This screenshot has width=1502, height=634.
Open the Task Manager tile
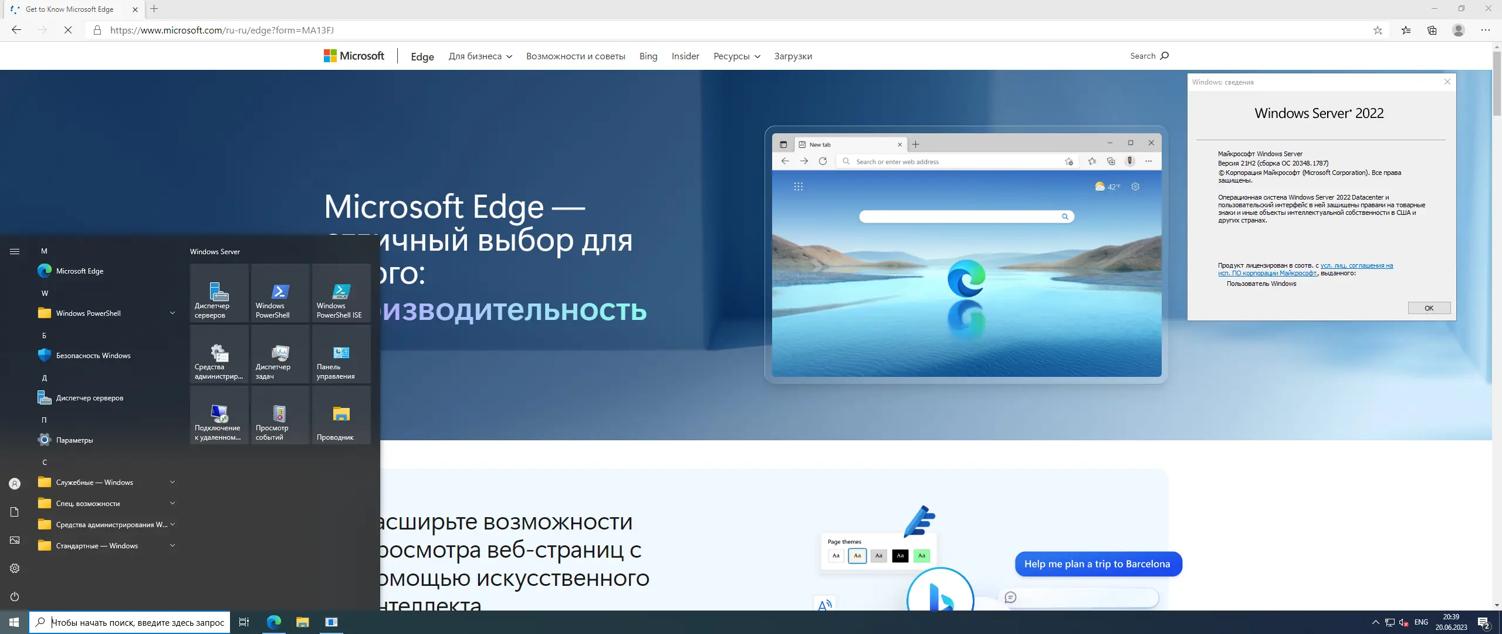point(280,355)
